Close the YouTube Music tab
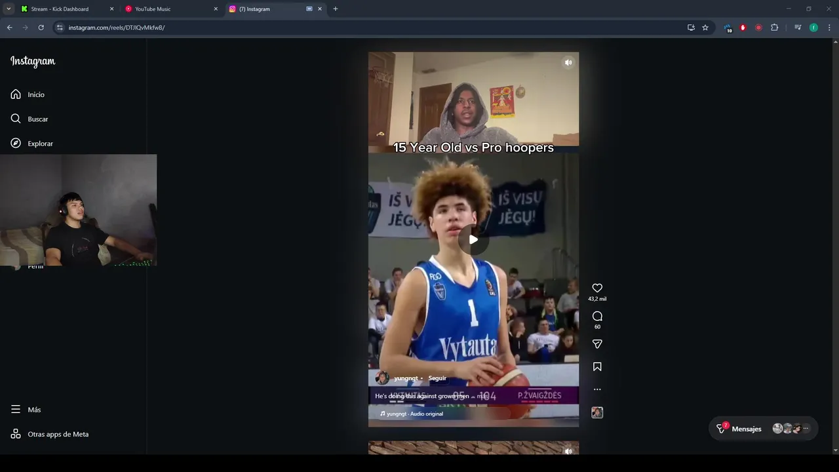 pyautogui.click(x=216, y=9)
